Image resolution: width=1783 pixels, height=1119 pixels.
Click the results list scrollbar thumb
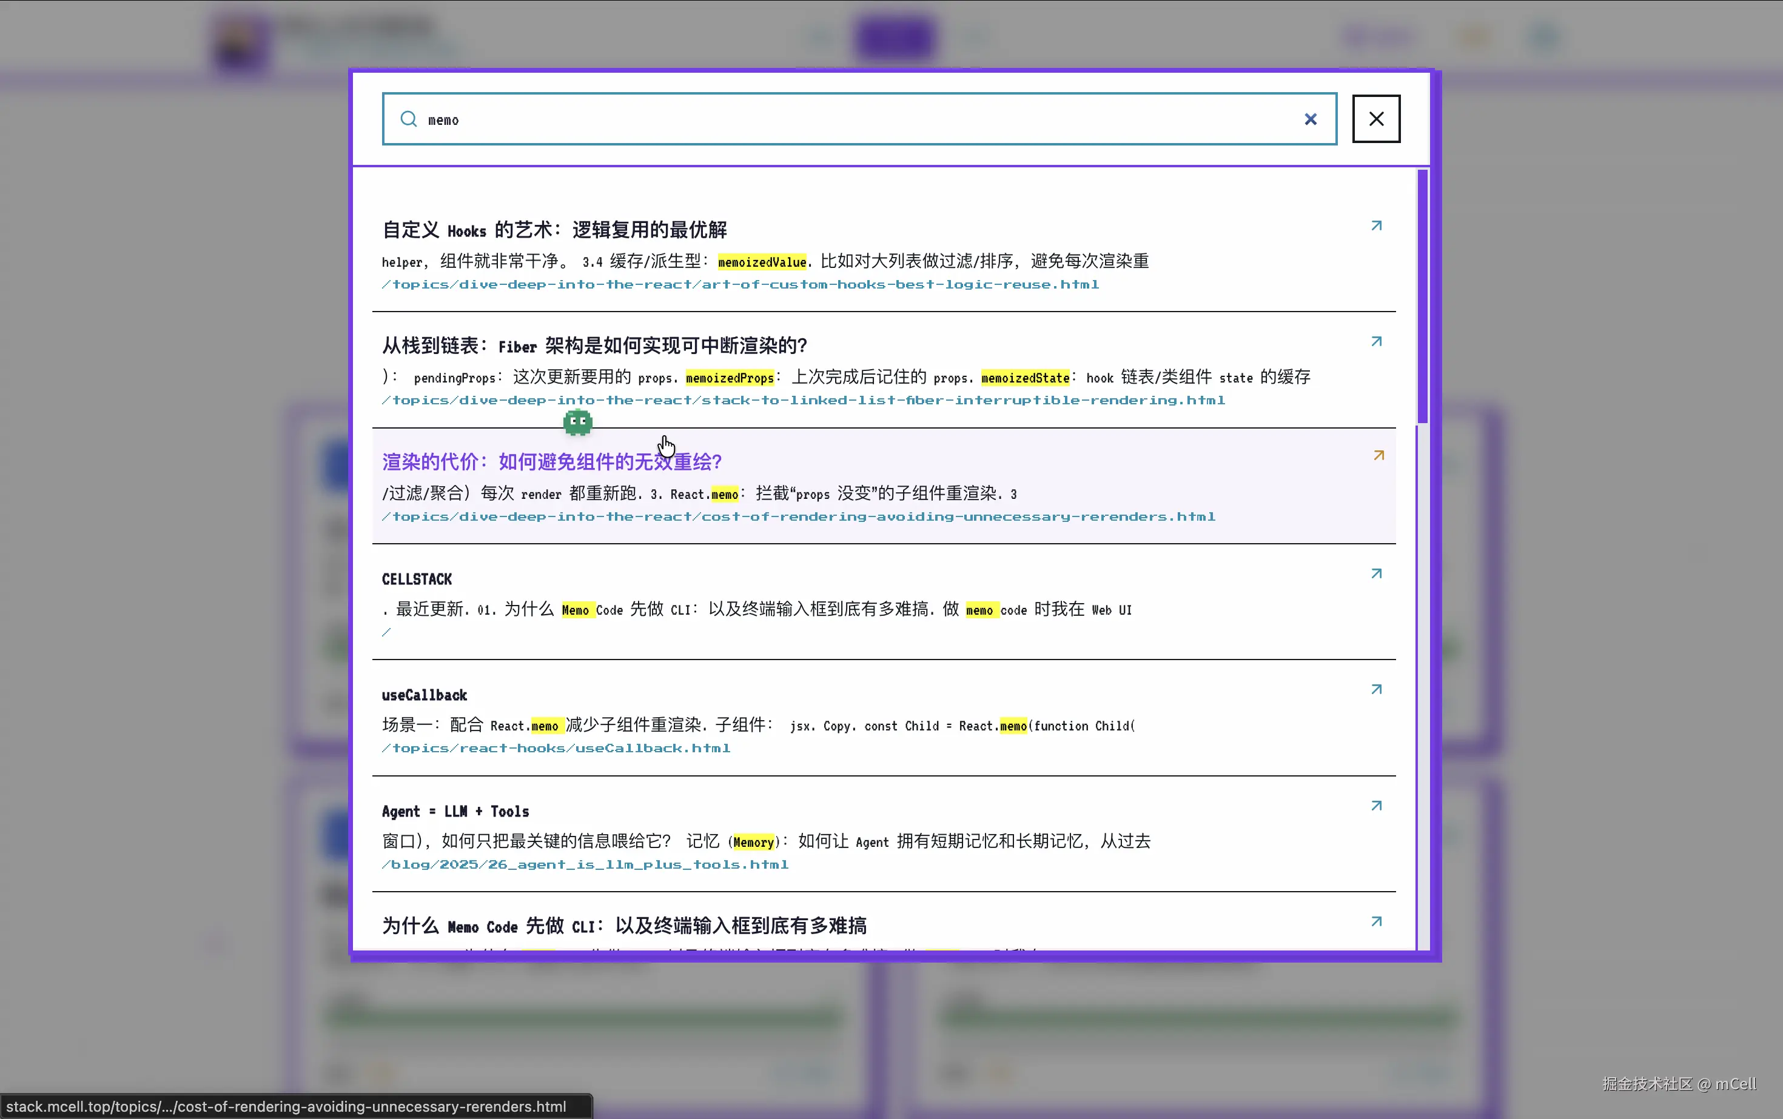pyautogui.click(x=1422, y=296)
